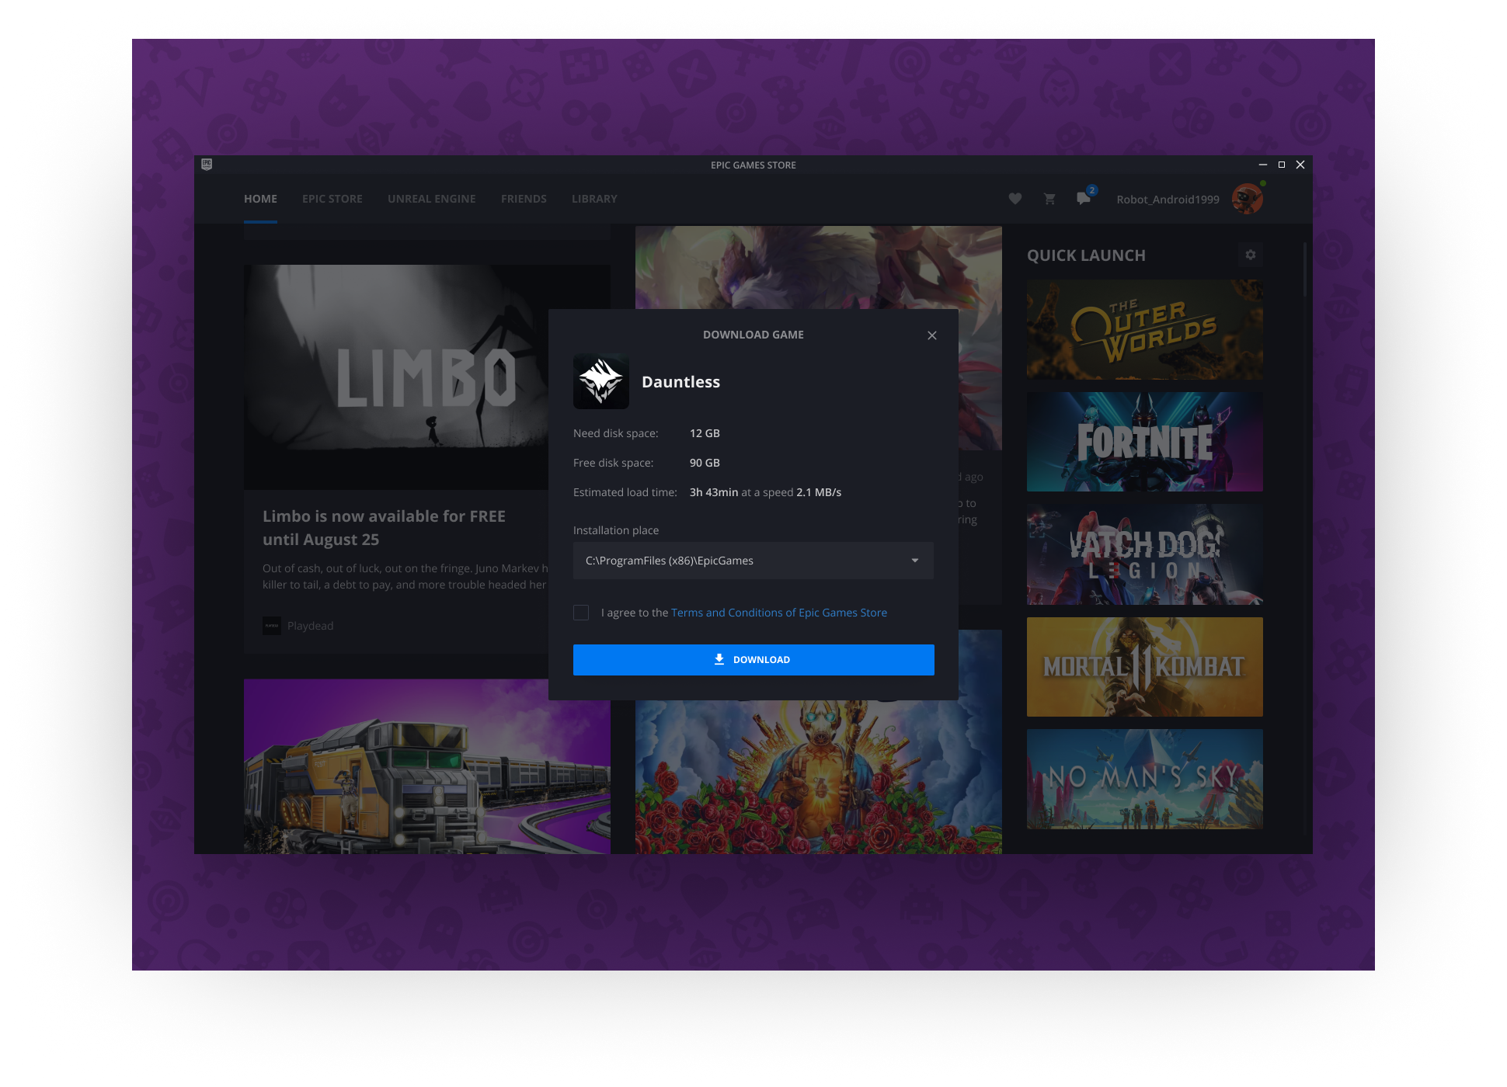The height and width of the screenshot is (1087, 1507).
Task: Switch to the Home tab
Action: pos(260,199)
